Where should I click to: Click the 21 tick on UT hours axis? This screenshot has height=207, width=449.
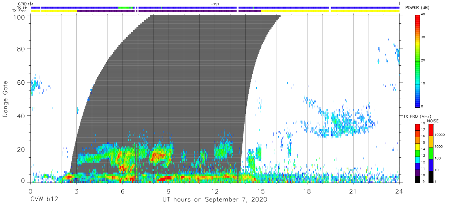pyautogui.click(x=353, y=191)
